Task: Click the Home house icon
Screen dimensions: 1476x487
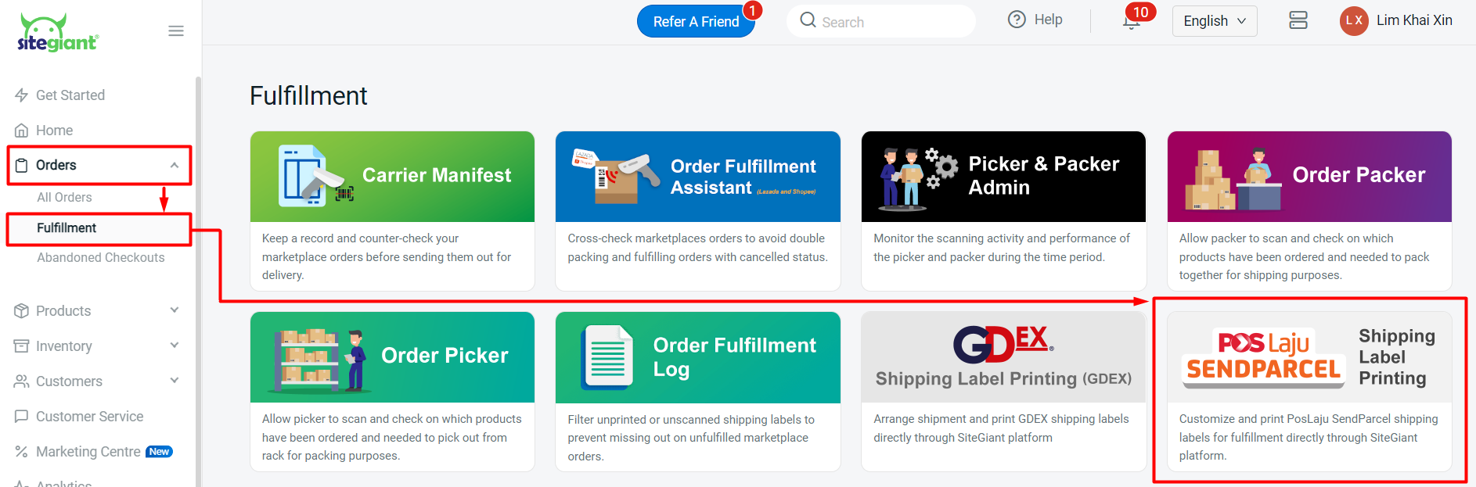Action: coord(22,131)
